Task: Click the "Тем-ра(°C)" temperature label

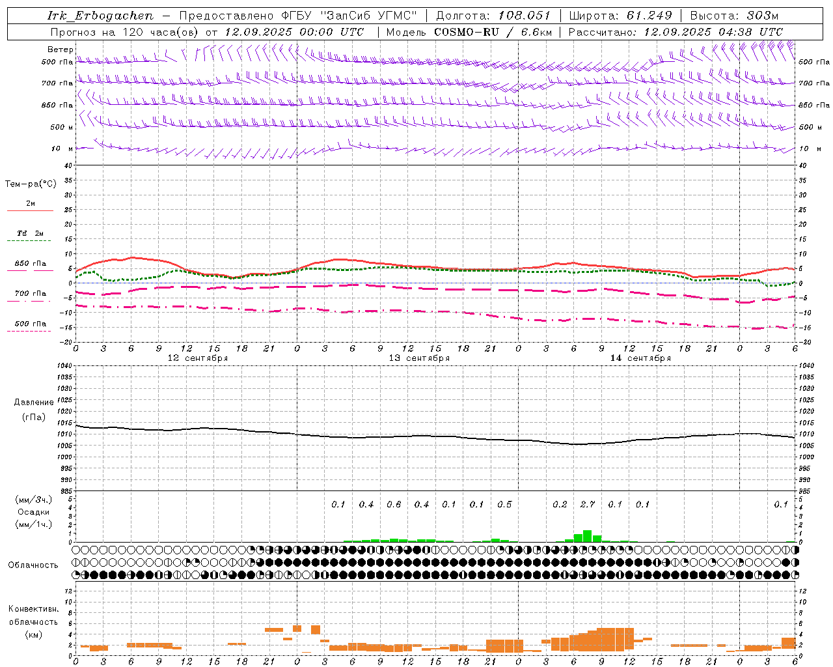Action: (31, 184)
